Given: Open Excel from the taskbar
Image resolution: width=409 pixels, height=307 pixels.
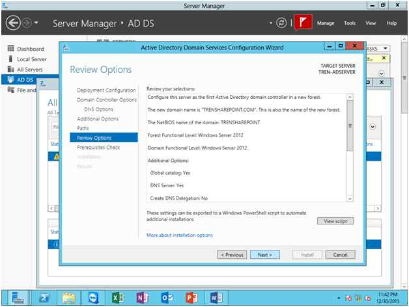Looking at the screenshot, I should pos(118,298).
